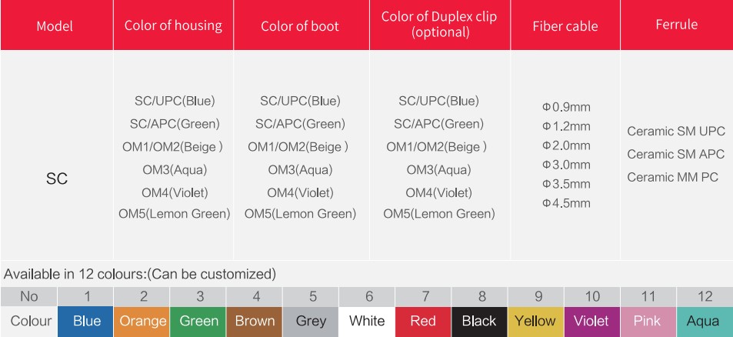This screenshot has height=337, width=733.
Task: Select Ceramic SM APC ferrule text
Action: (x=676, y=154)
